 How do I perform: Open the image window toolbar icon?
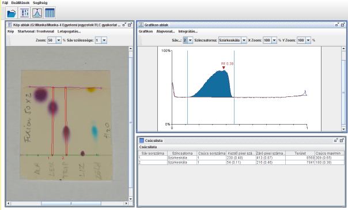coord(24,13)
